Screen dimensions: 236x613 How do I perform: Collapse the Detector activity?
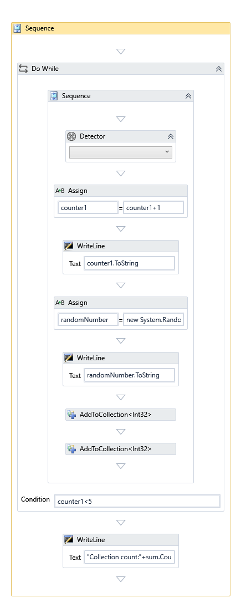tap(171, 136)
